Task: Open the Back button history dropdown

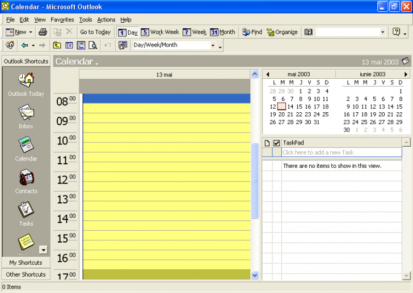Action: pos(33,45)
